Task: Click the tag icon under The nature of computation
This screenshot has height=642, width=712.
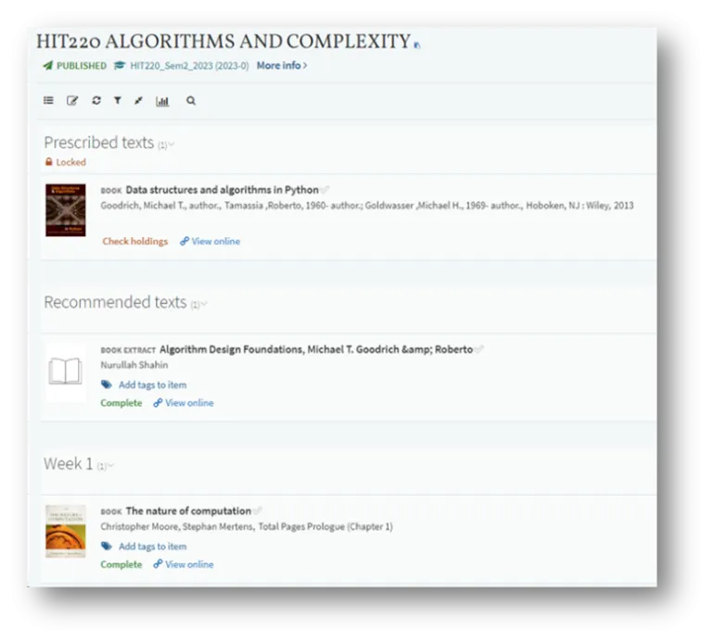Action: 107,546
